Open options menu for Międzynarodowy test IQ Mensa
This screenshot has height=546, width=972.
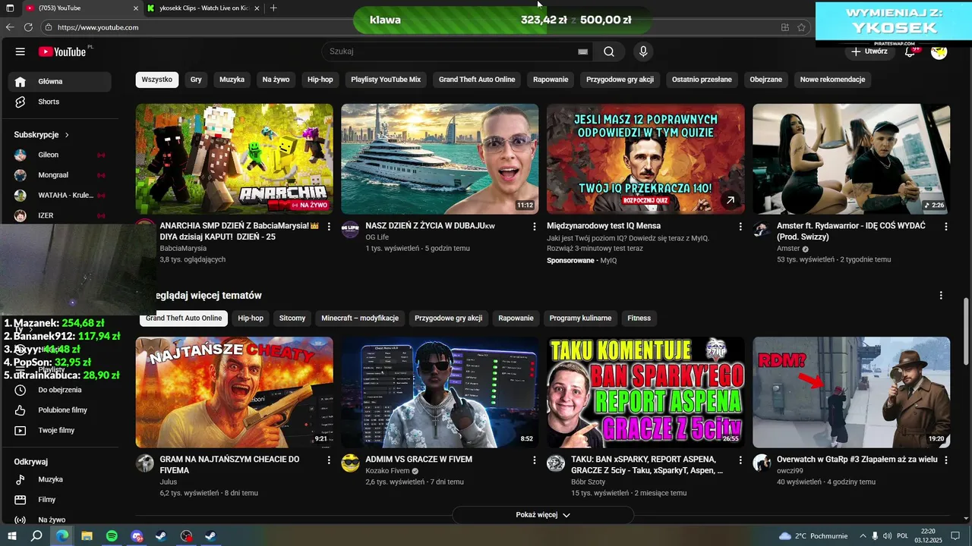coord(740,226)
